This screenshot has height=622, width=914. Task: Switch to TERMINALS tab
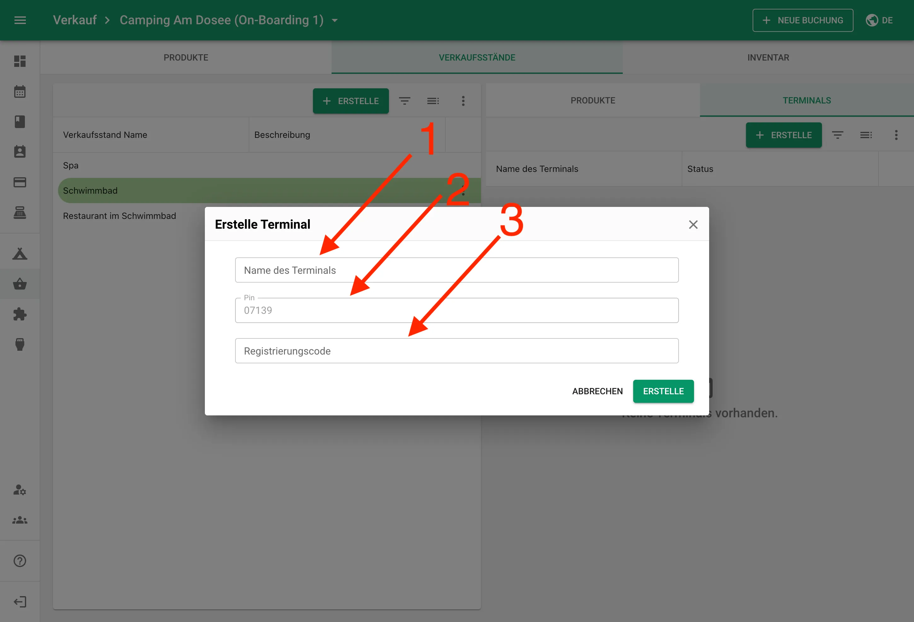tap(807, 100)
